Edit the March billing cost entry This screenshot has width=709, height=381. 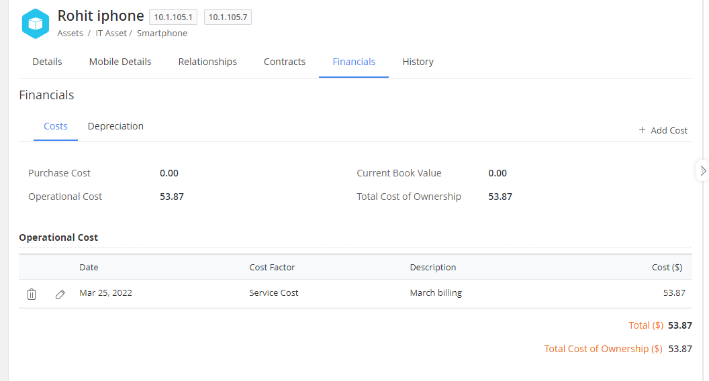(x=60, y=294)
